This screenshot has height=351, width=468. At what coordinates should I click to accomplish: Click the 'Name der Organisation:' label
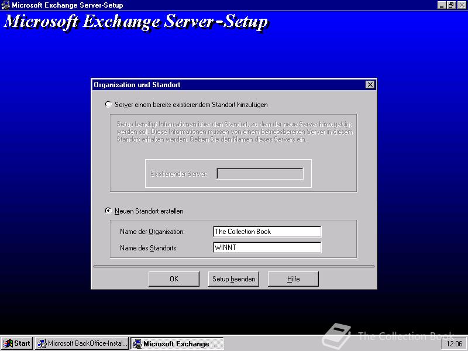click(x=152, y=232)
